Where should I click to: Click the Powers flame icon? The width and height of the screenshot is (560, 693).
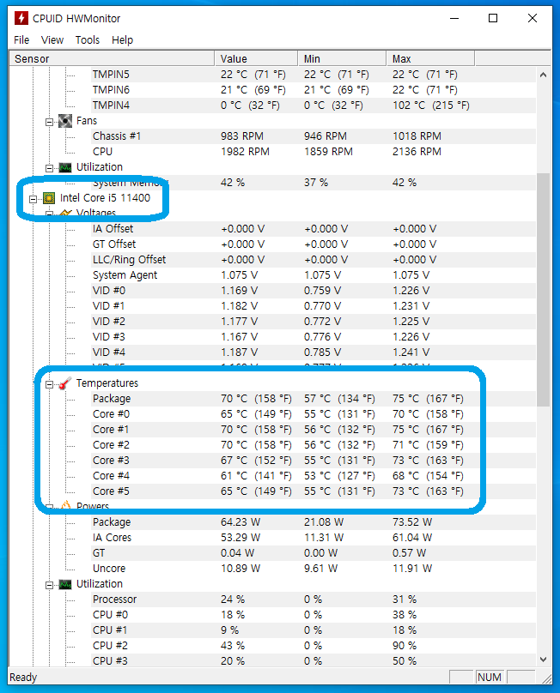pos(65,506)
